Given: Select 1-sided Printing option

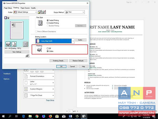Looking at the screenshot, I should [x=53, y=20].
